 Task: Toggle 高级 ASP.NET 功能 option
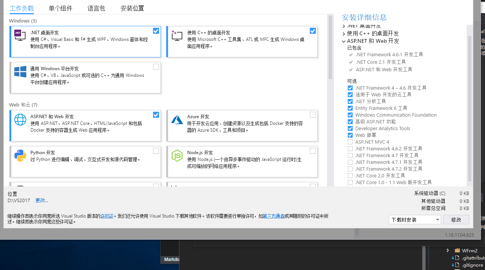click(350, 122)
